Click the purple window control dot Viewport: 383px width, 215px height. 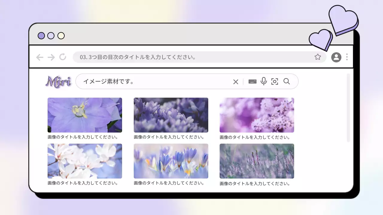point(41,36)
